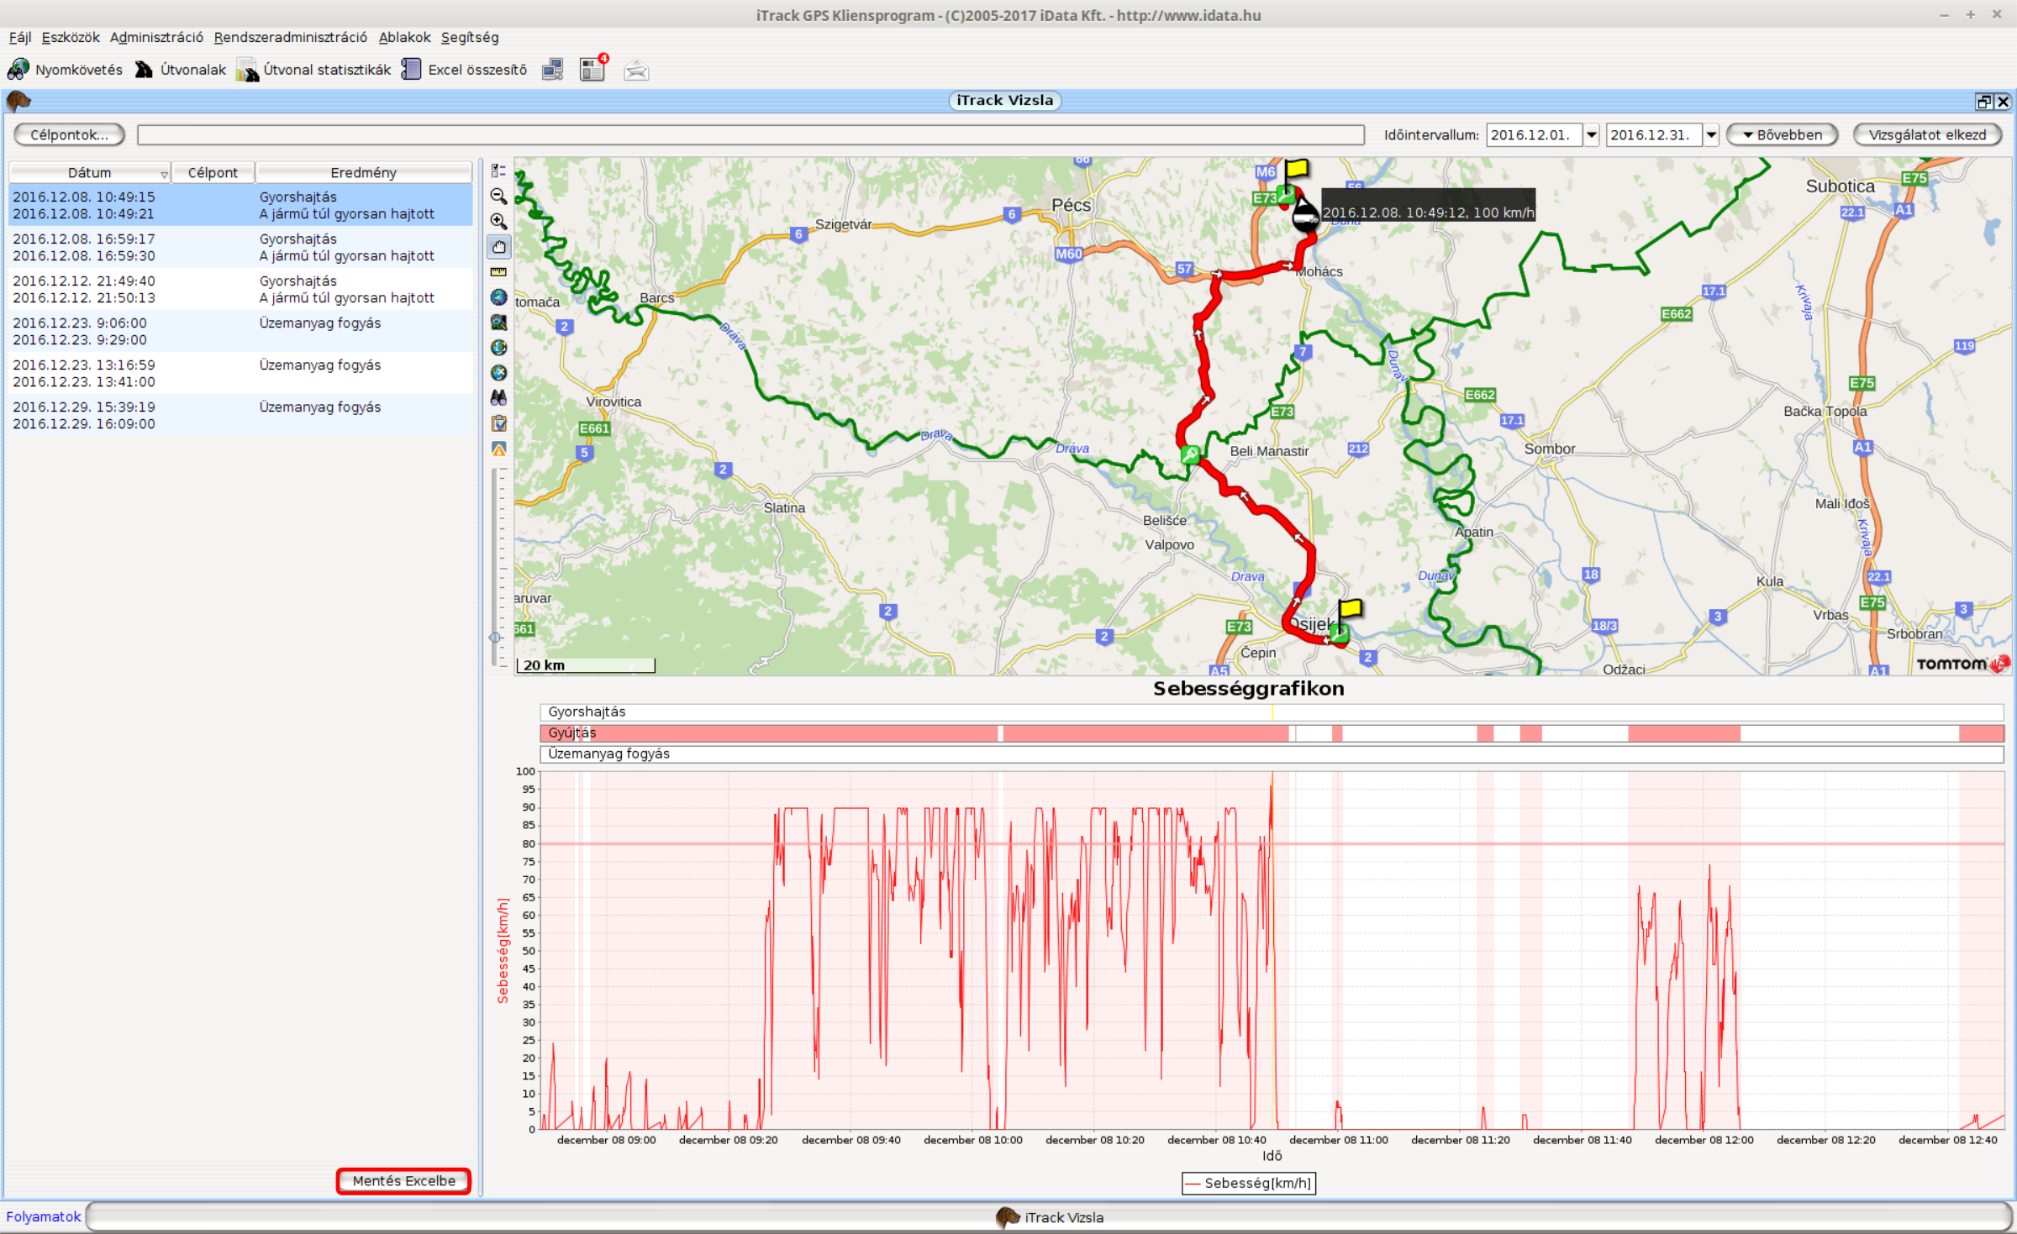
Task: Click the Célpontok... button
Action: pos(69,134)
